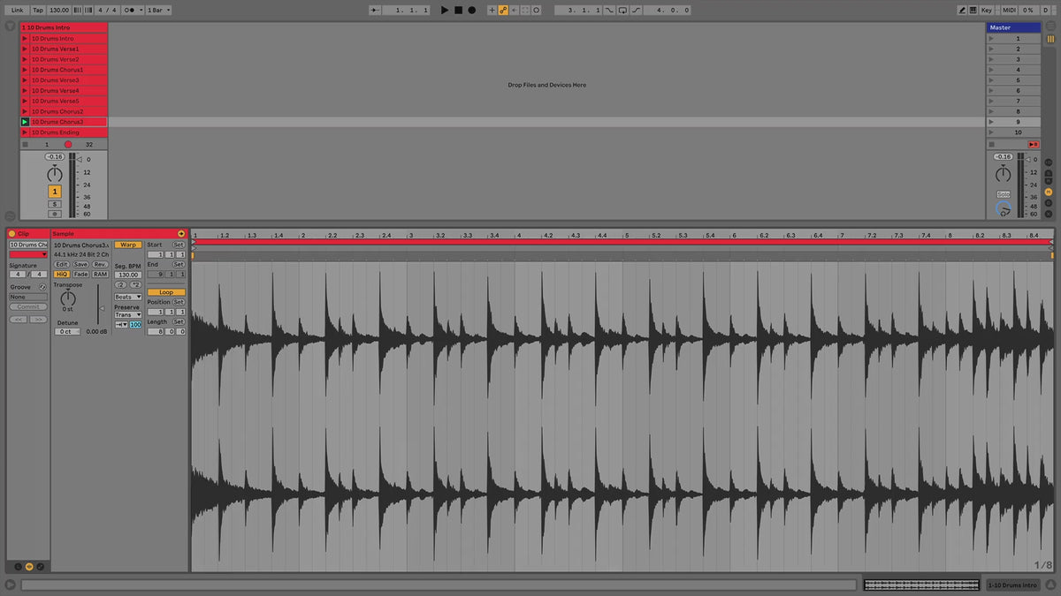Click the Stop button in the transport bar
The image size is (1061, 596).
458,10
